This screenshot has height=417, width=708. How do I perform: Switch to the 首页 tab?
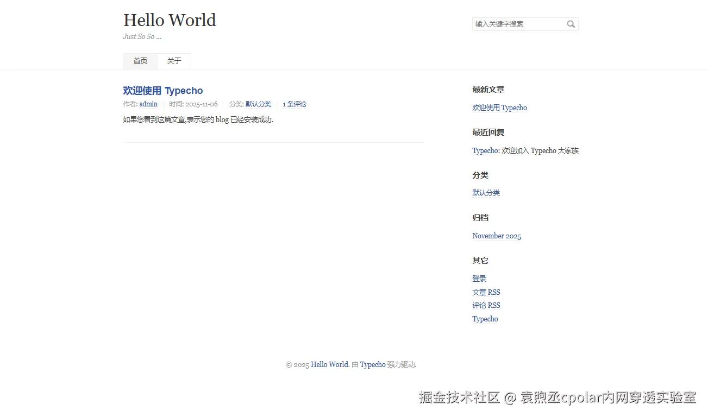(x=140, y=61)
